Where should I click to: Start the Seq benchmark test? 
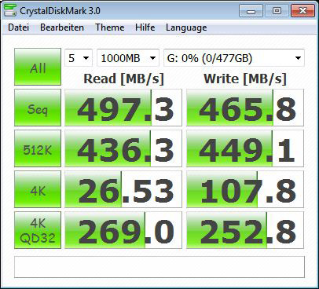tap(38, 108)
